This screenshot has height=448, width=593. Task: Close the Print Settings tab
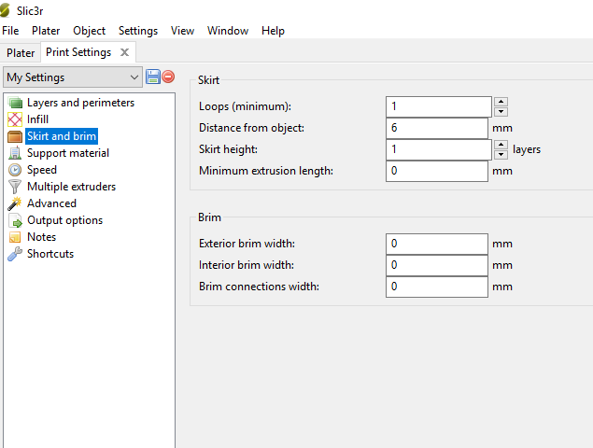coord(124,52)
